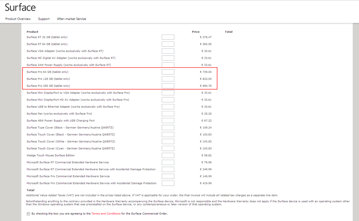The height and width of the screenshot is (221, 359).
Task: Click the 'Product' column header
Action: click(33, 32)
